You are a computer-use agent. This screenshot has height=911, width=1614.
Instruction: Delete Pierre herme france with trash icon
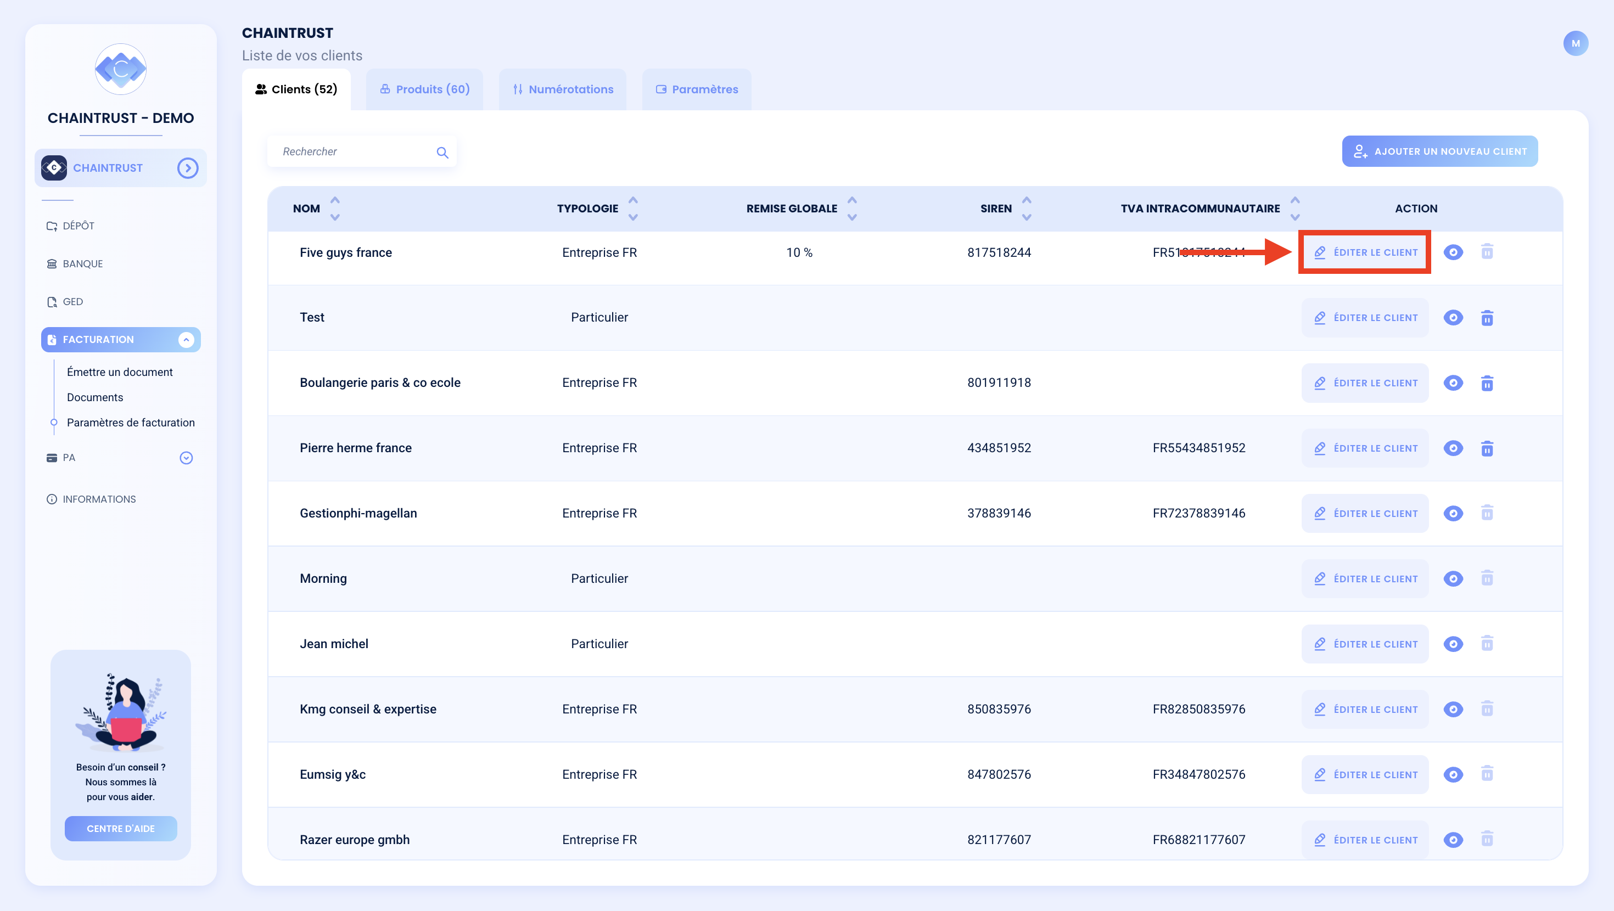(1487, 448)
